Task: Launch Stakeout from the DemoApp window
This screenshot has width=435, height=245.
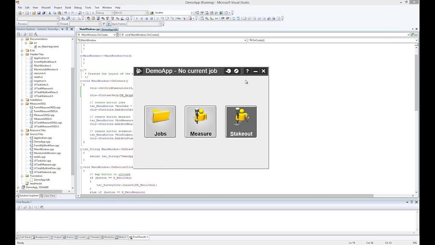Action: [240, 121]
